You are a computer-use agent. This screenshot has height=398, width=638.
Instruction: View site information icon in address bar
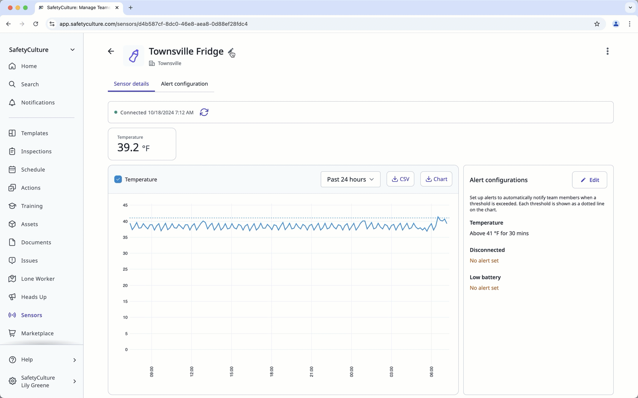tap(52, 24)
